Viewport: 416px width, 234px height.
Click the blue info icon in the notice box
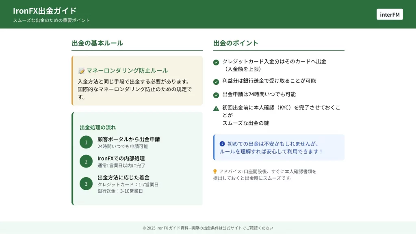[222, 144]
